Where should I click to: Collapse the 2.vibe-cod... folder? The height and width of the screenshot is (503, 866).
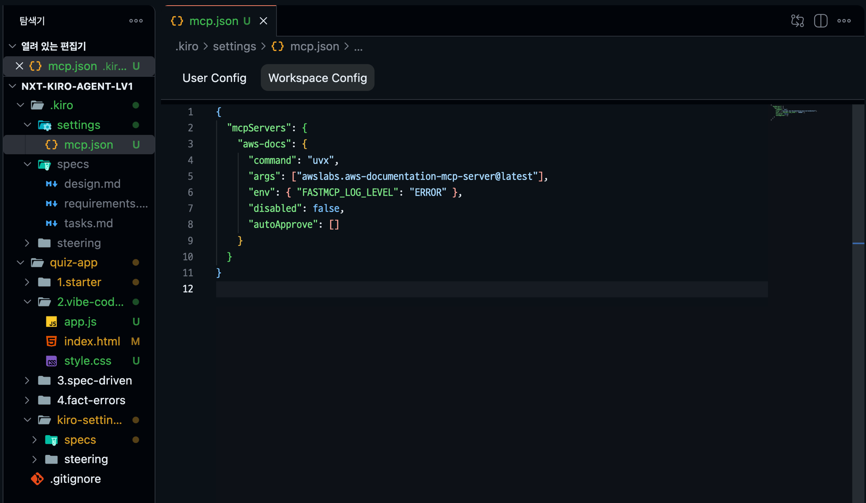pyautogui.click(x=27, y=302)
